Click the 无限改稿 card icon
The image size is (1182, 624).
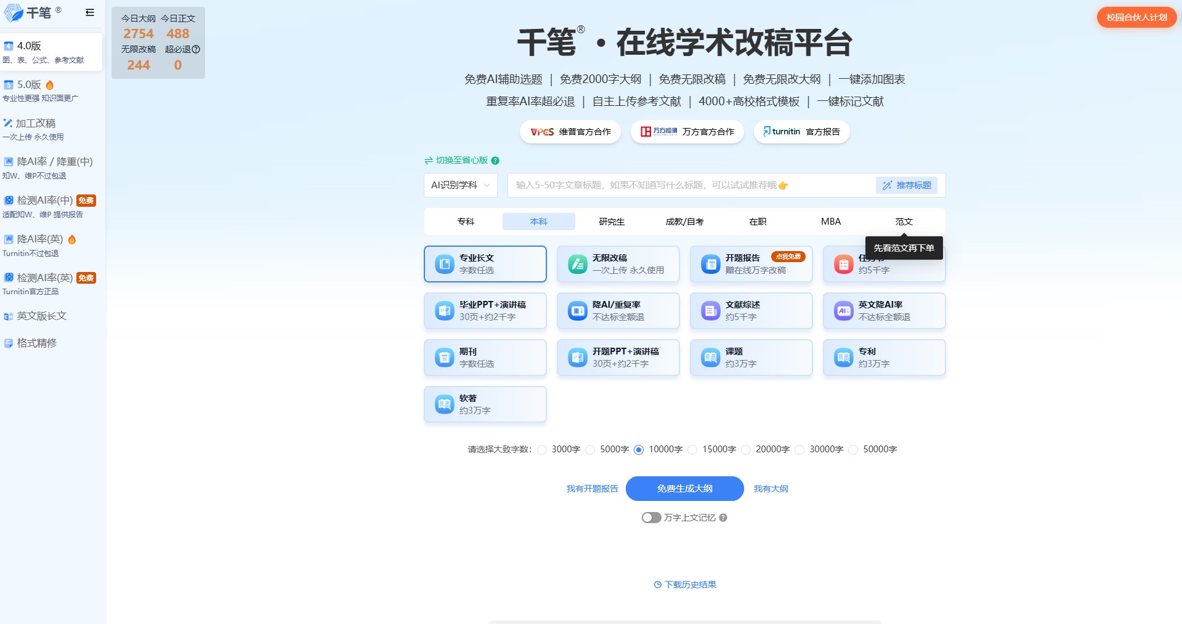point(578,264)
